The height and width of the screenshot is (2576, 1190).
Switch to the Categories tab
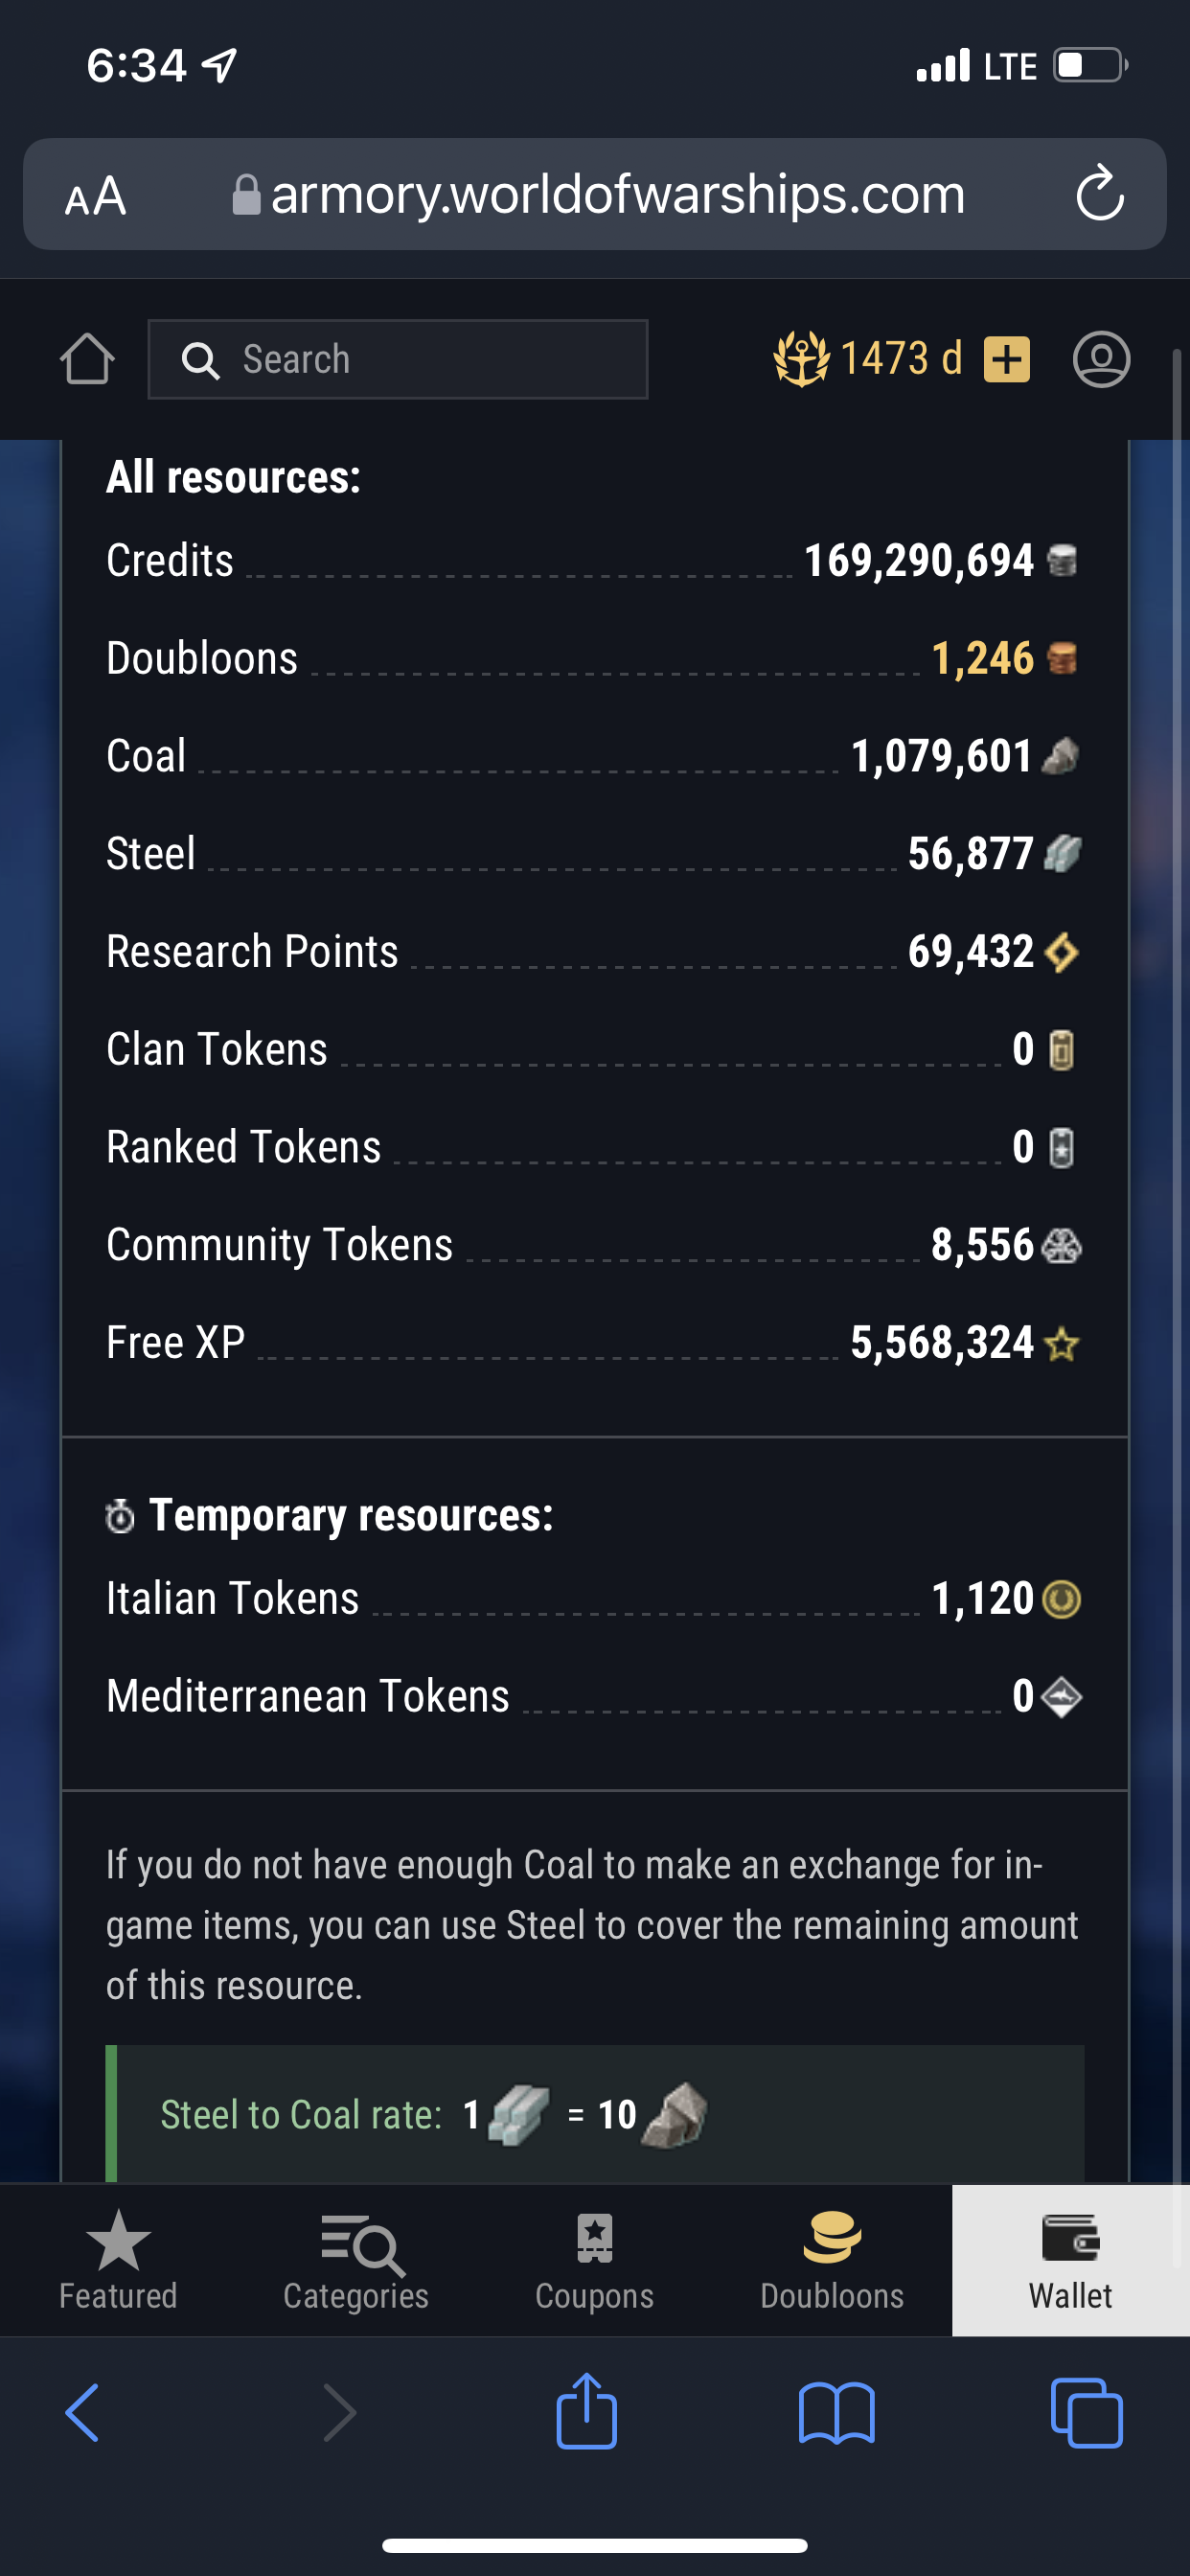(x=356, y=2260)
